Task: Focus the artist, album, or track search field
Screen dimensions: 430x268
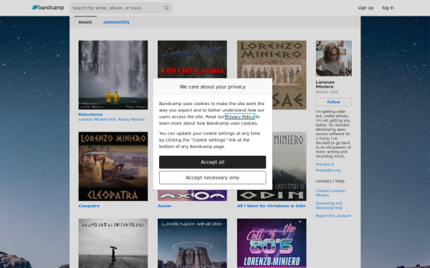Action: (x=120, y=8)
